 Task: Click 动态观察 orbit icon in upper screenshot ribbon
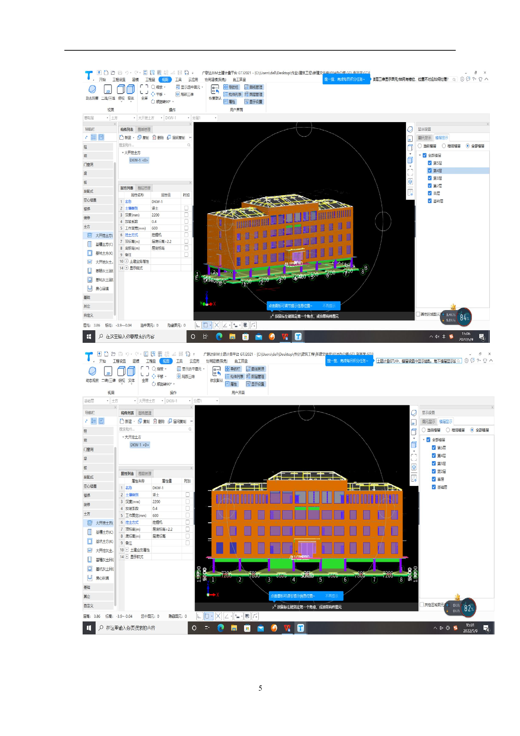[x=92, y=89]
